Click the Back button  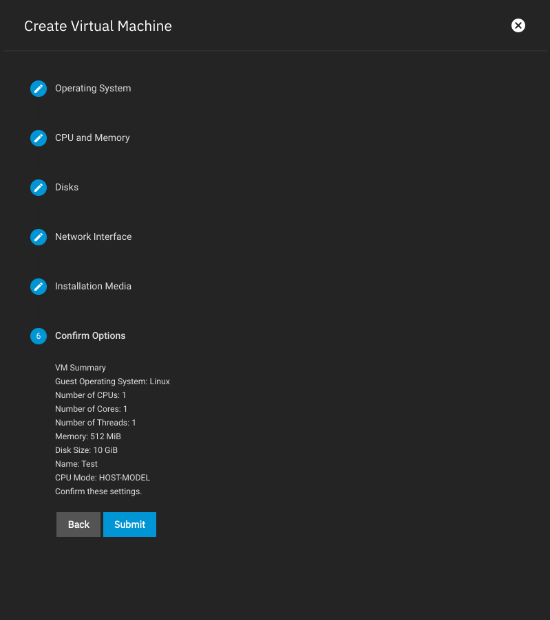pyautogui.click(x=78, y=524)
